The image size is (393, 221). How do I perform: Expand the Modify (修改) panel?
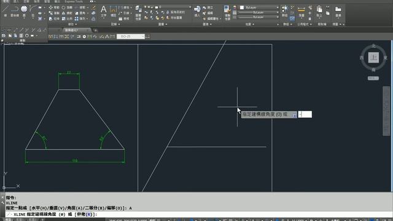72,25
